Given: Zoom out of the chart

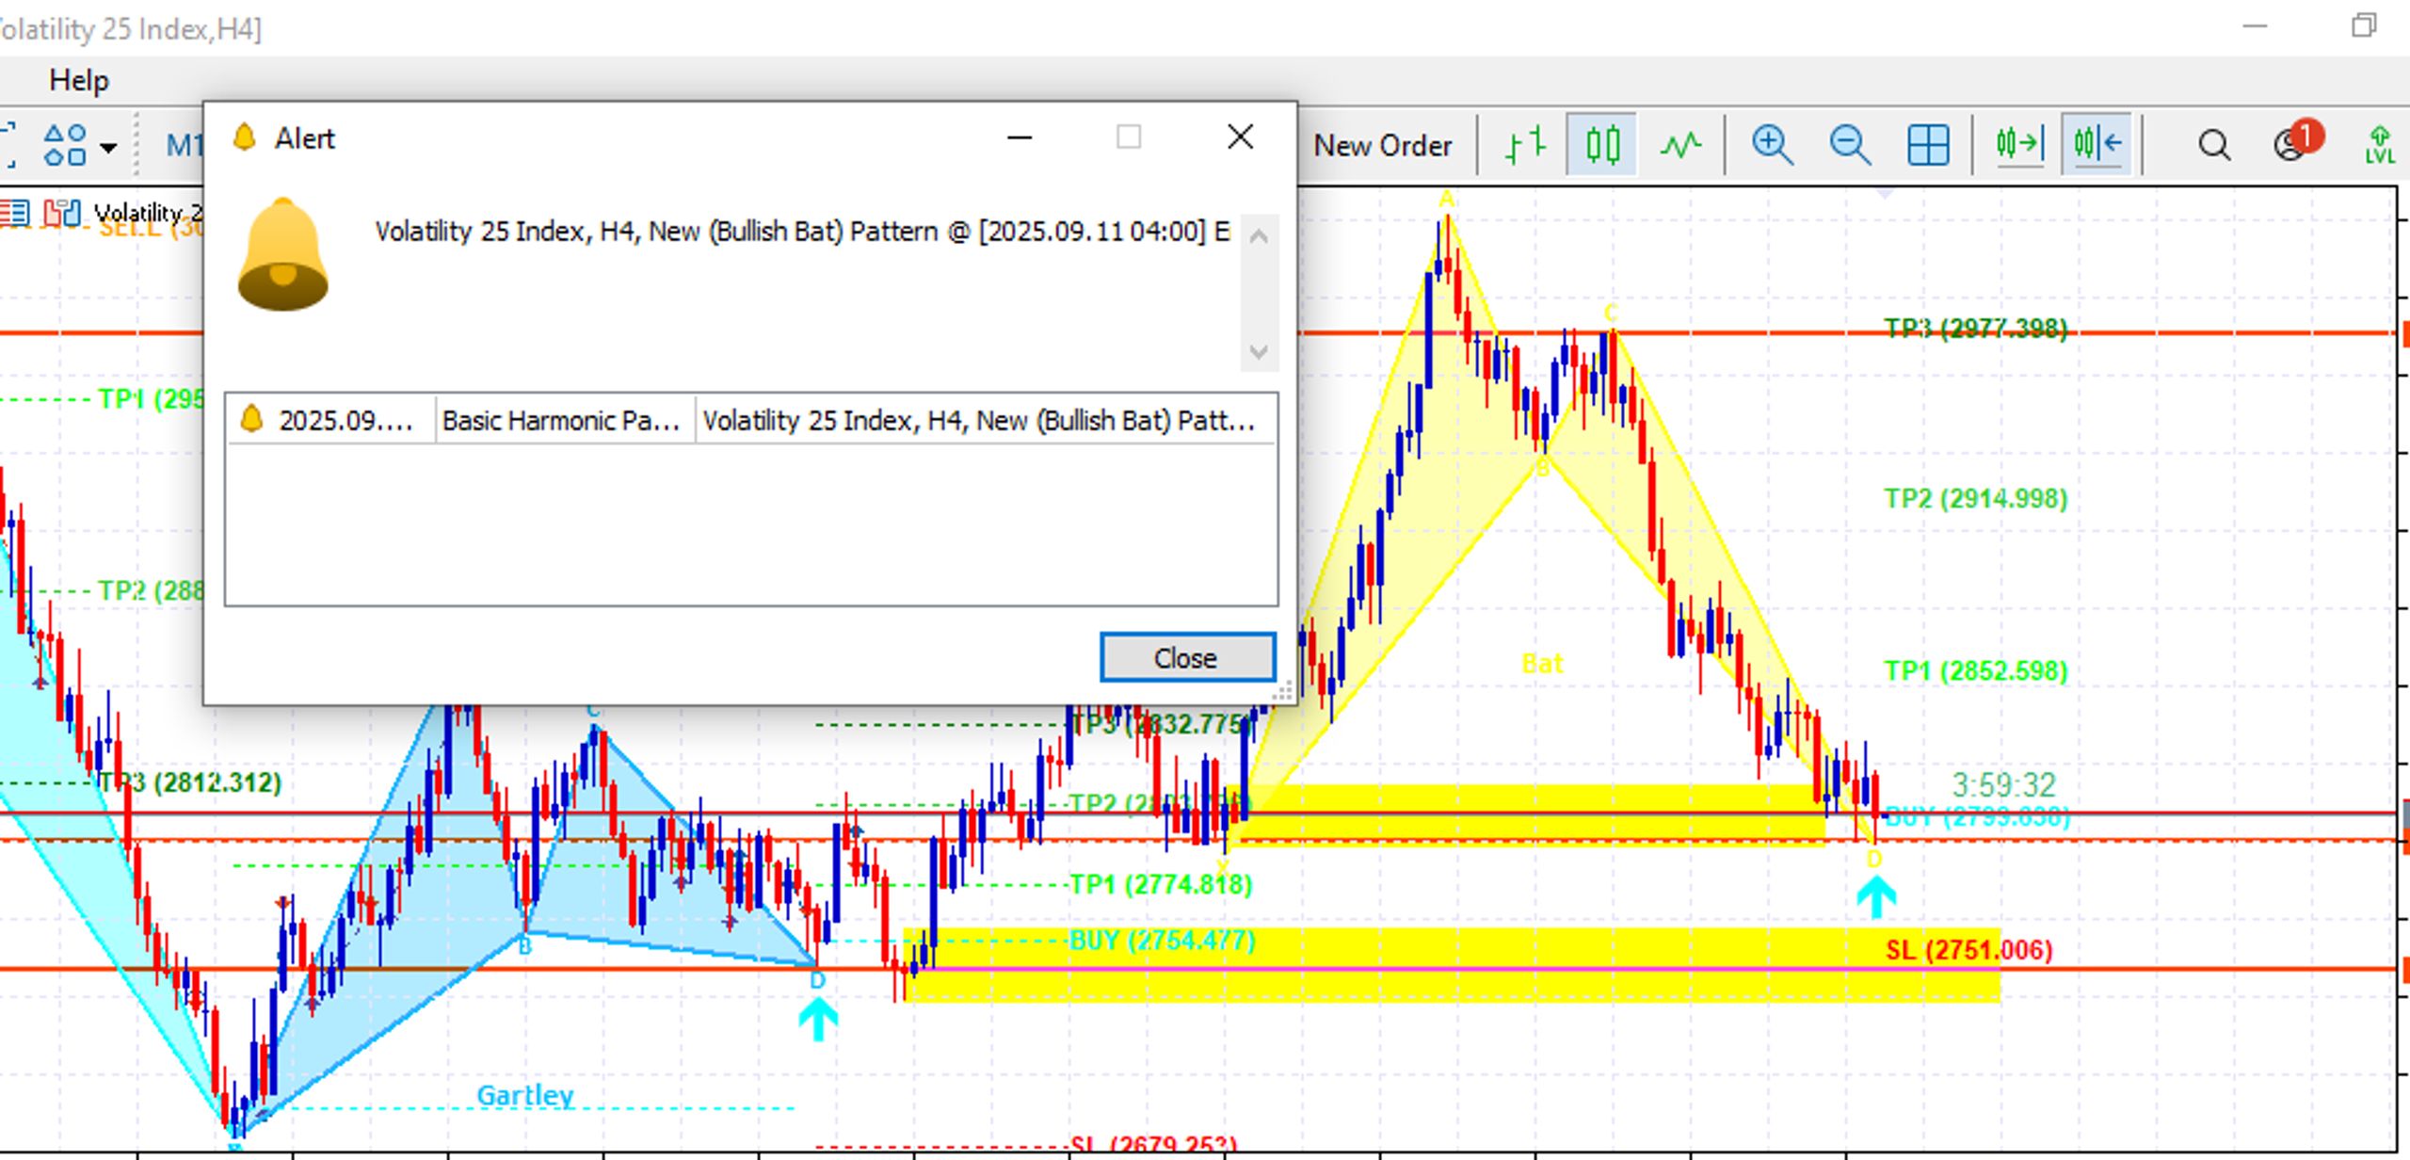Looking at the screenshot, I should click(1850, 145).
